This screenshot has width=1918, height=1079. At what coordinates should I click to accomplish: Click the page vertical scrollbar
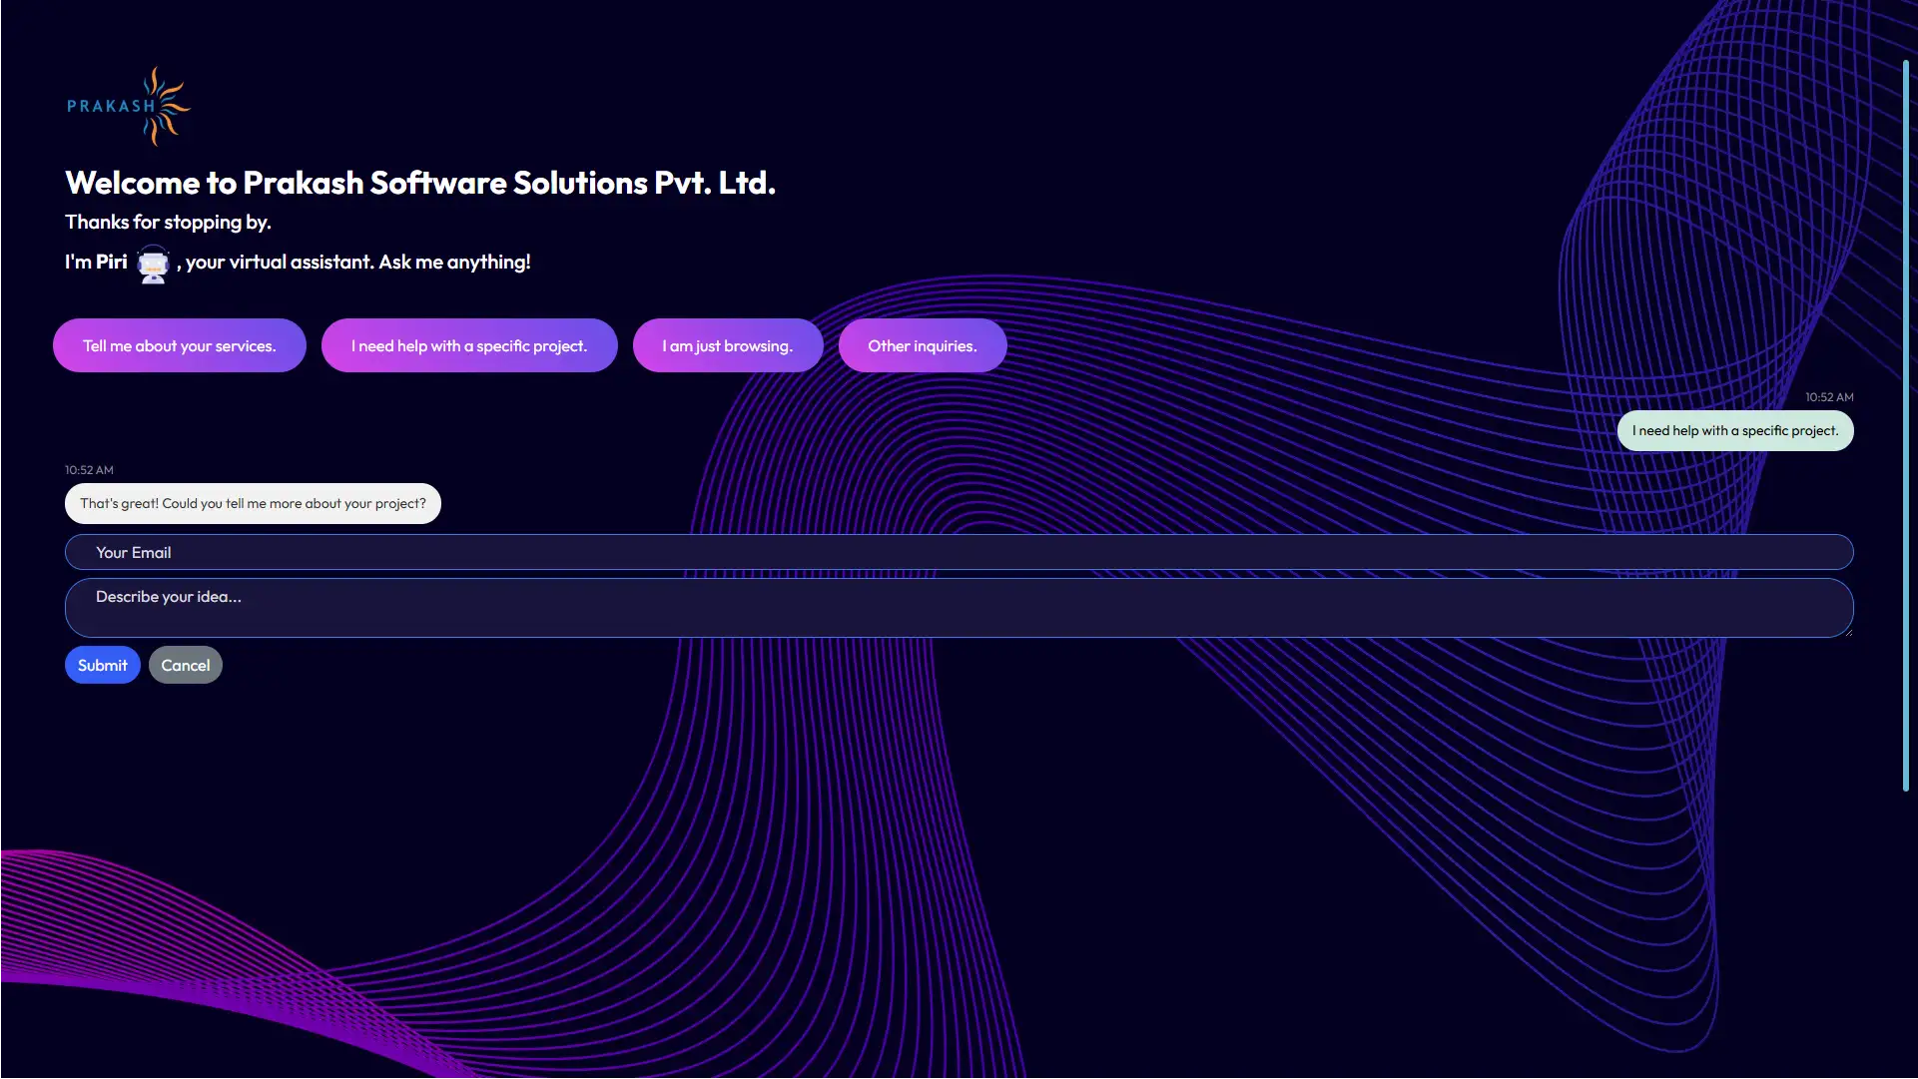(1906, 426)
